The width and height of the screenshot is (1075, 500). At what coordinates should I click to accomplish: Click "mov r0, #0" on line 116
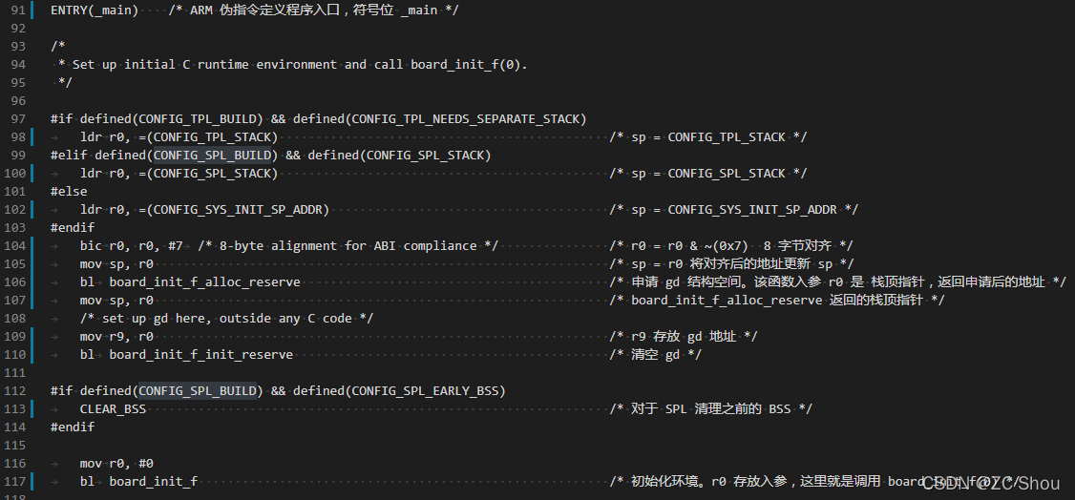point(116,463)
